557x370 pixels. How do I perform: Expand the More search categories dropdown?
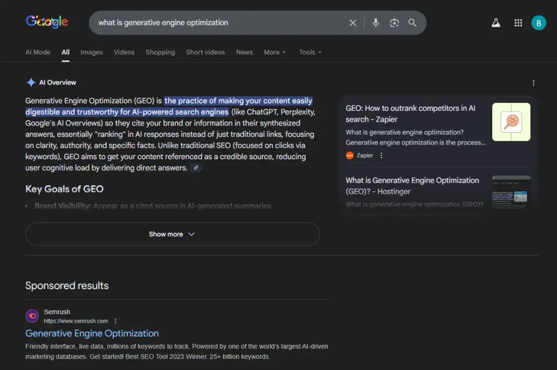click(x=275, y=52)
